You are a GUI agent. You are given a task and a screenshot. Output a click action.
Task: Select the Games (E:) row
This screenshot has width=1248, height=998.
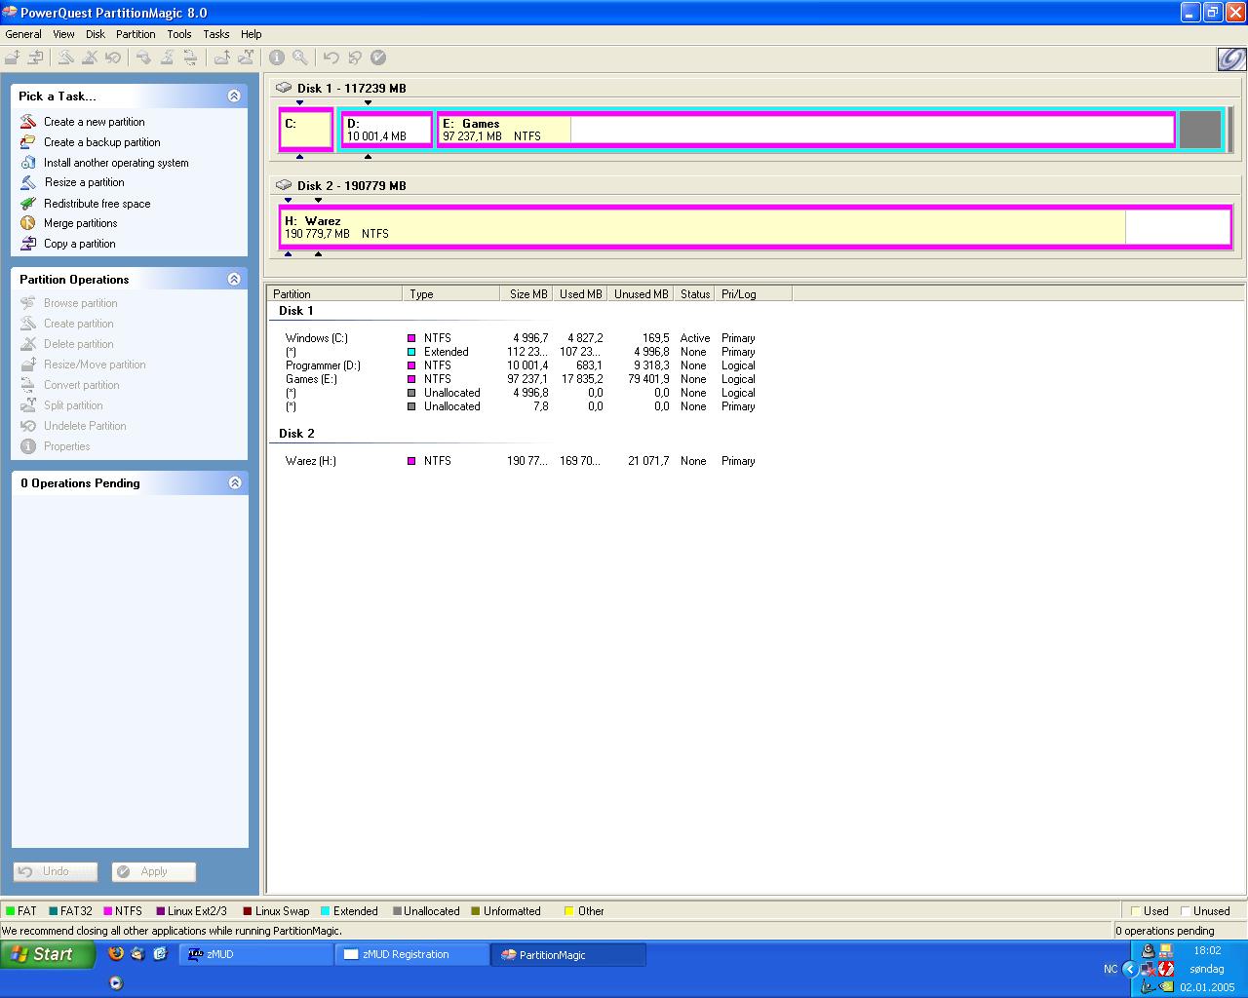pos(521,379)
